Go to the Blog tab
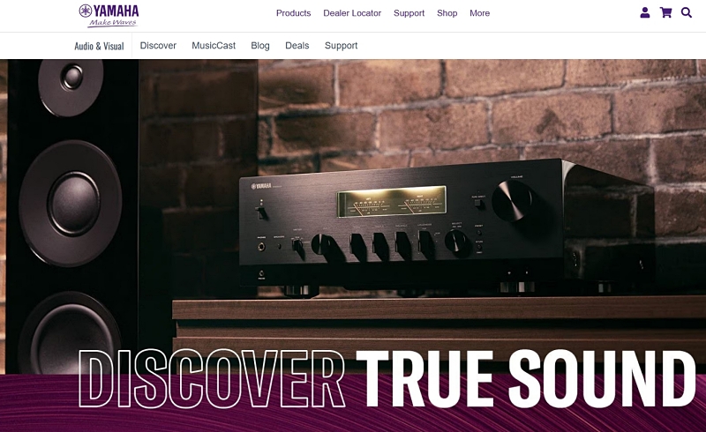 (260, 46)
